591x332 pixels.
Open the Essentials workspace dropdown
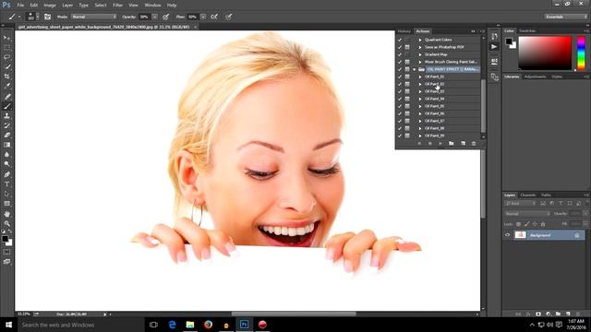click(x=566, y=17)
